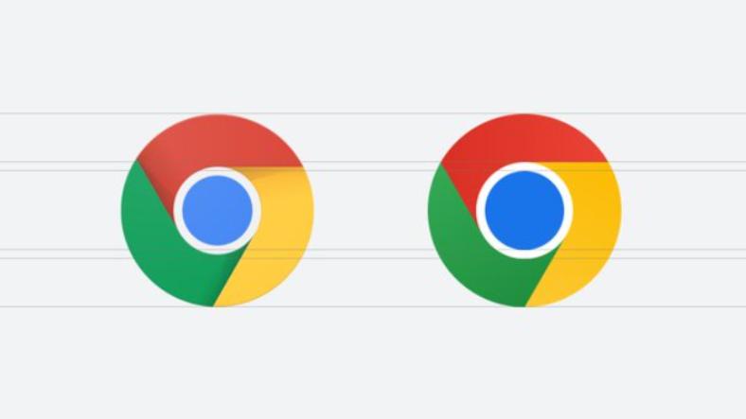Viewport: 746px width, 419px height.
Task: Click the blue center of the flat Chrome logo
Action: click(524, 211)
